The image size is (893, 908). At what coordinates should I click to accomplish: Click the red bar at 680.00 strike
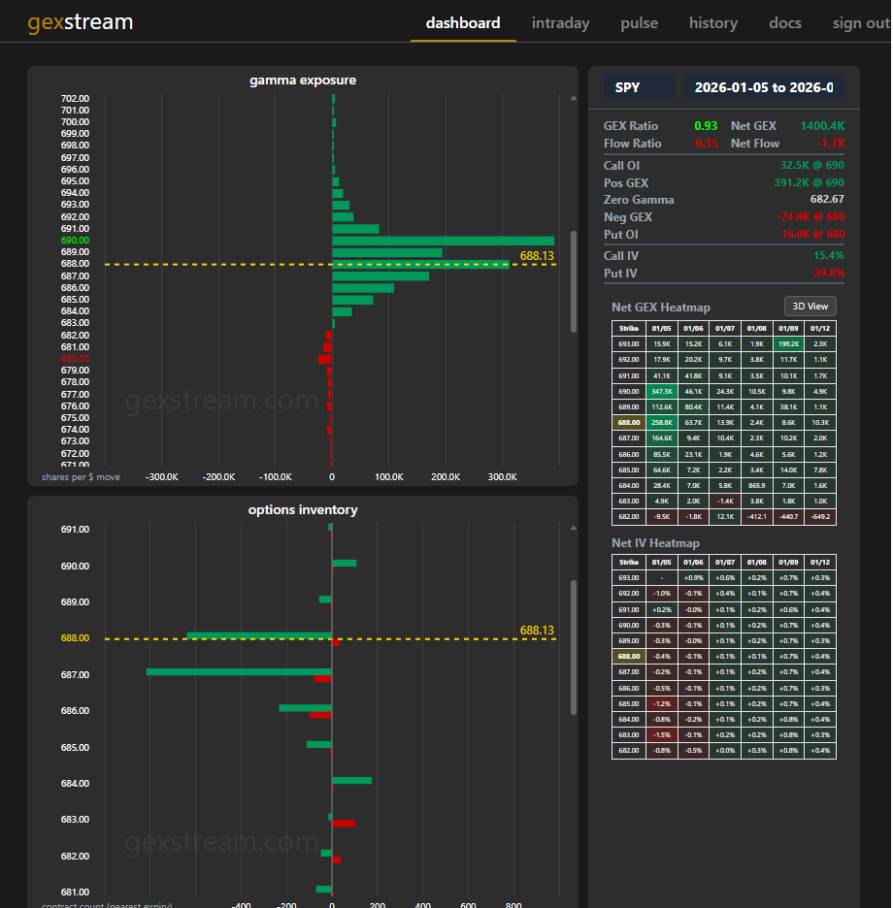[x=325, y=359]
